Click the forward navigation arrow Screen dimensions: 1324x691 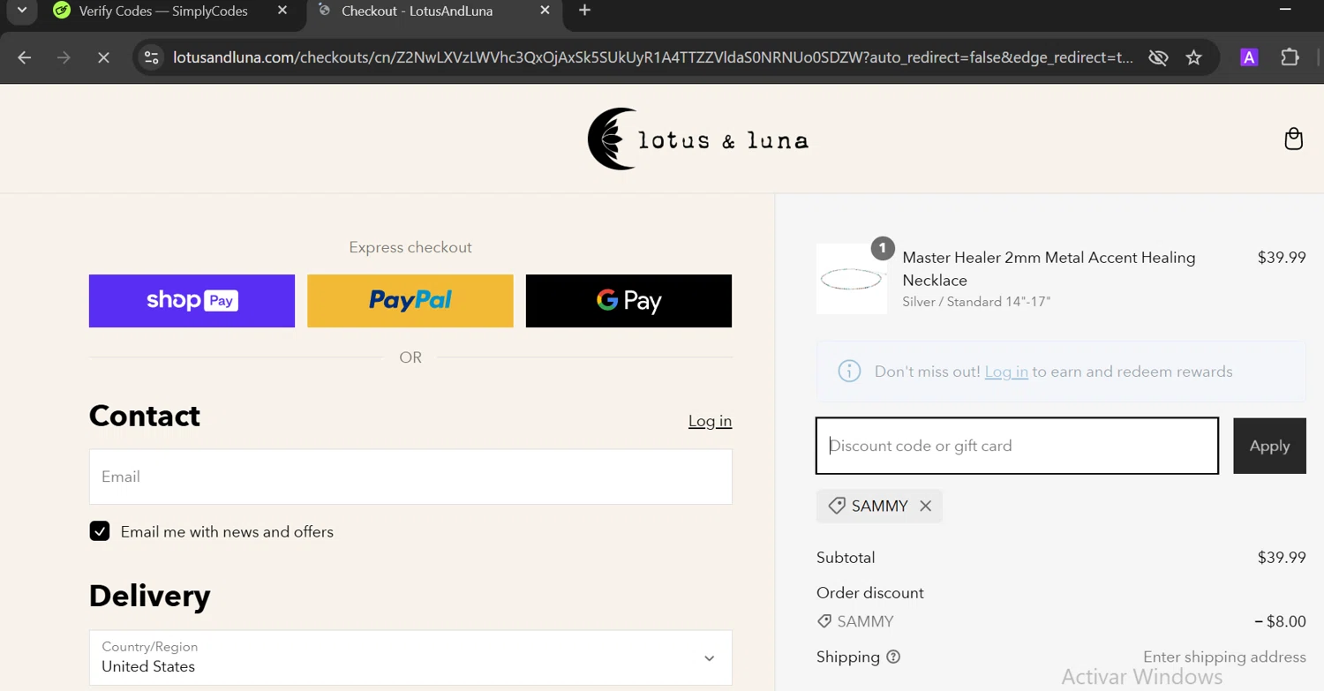[x=64, y=57]
